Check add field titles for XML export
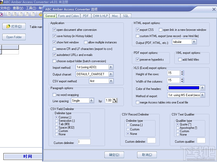The height and width of the screenshot is (162, 217). 180,60
